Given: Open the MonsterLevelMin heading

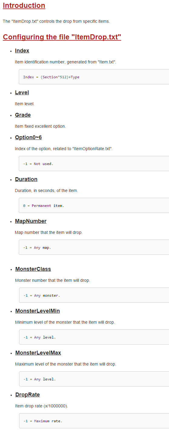Looking at the screenshot, I should click(38, 311).
